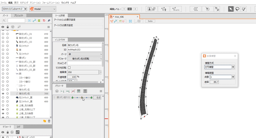Create a rotation deformer
The image size is (256, 138).
point(207,9)
